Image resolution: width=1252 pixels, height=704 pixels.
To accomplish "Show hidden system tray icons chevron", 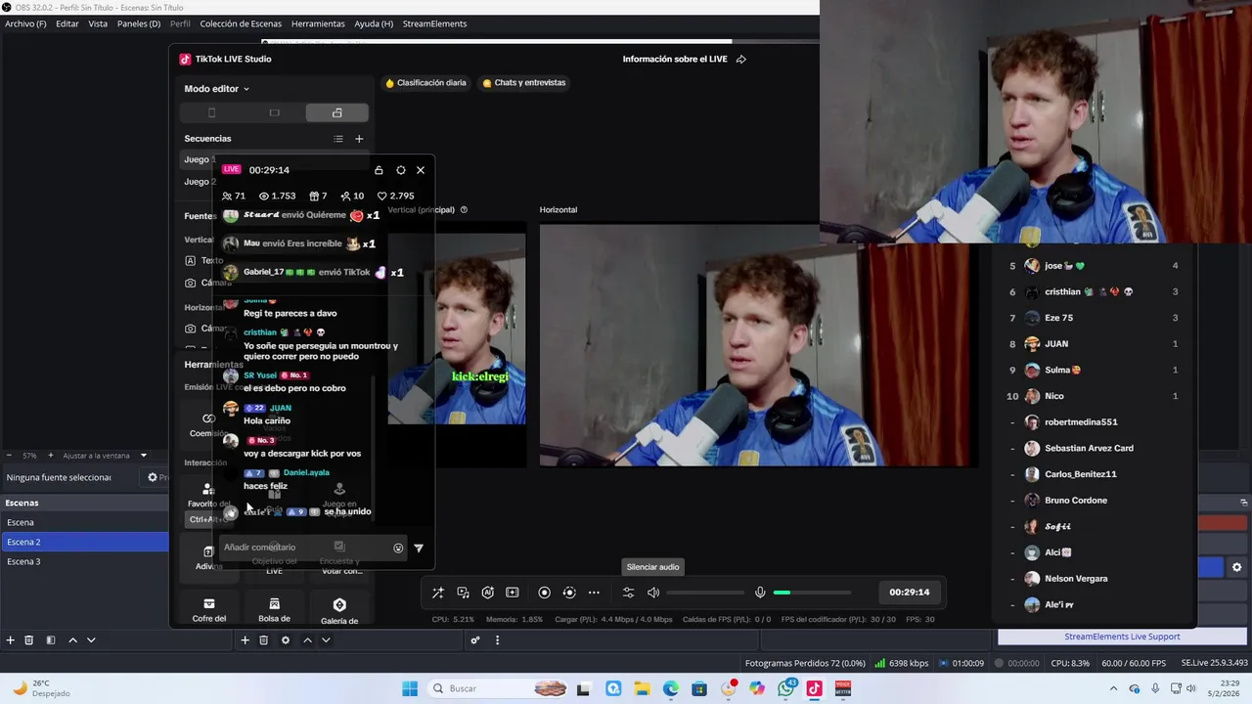I will pyautogui.click(x=1113, y=688).
